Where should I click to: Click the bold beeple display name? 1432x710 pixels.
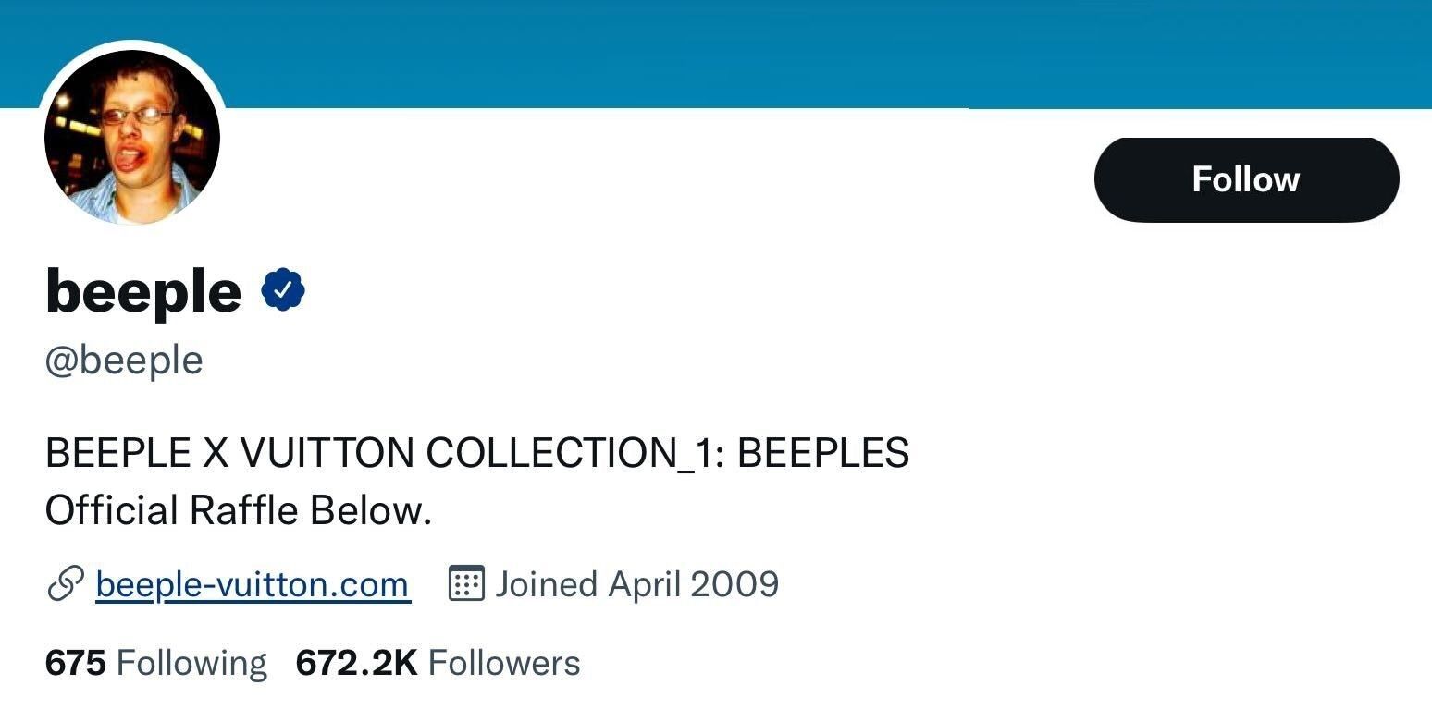click(143, 291)
